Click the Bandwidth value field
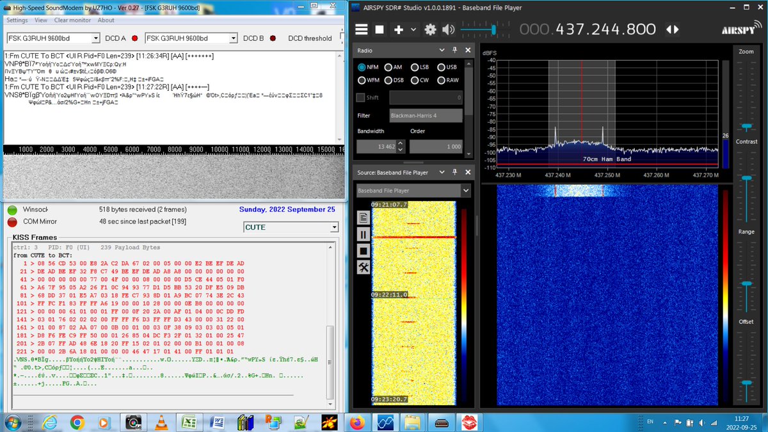The height and width of the screenshot is (432, 768). coord(377,147)
